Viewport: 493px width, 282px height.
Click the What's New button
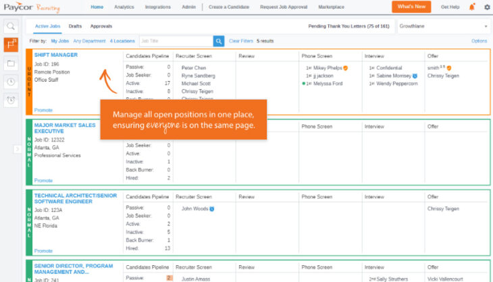411,7
